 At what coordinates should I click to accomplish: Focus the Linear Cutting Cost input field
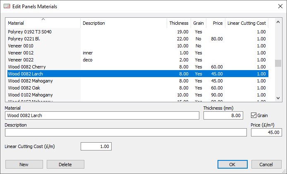click(96, 146)
